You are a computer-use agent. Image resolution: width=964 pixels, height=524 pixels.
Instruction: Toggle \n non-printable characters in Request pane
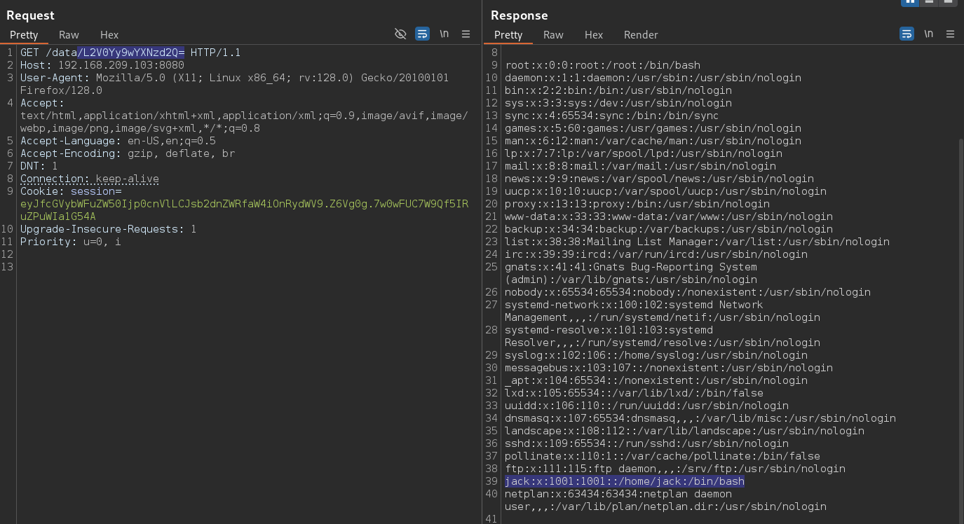pyautogui.click(x=444, y=34)
